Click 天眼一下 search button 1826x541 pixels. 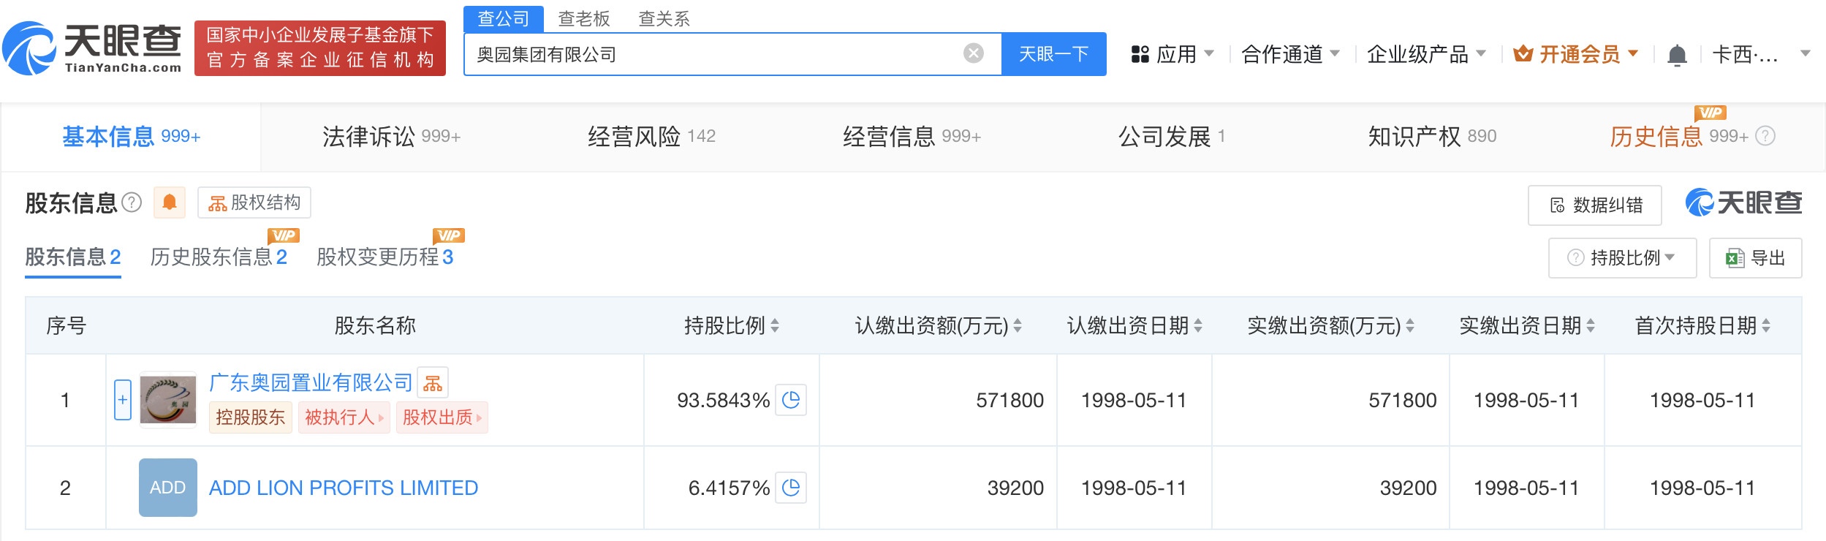click(1053, 54)
